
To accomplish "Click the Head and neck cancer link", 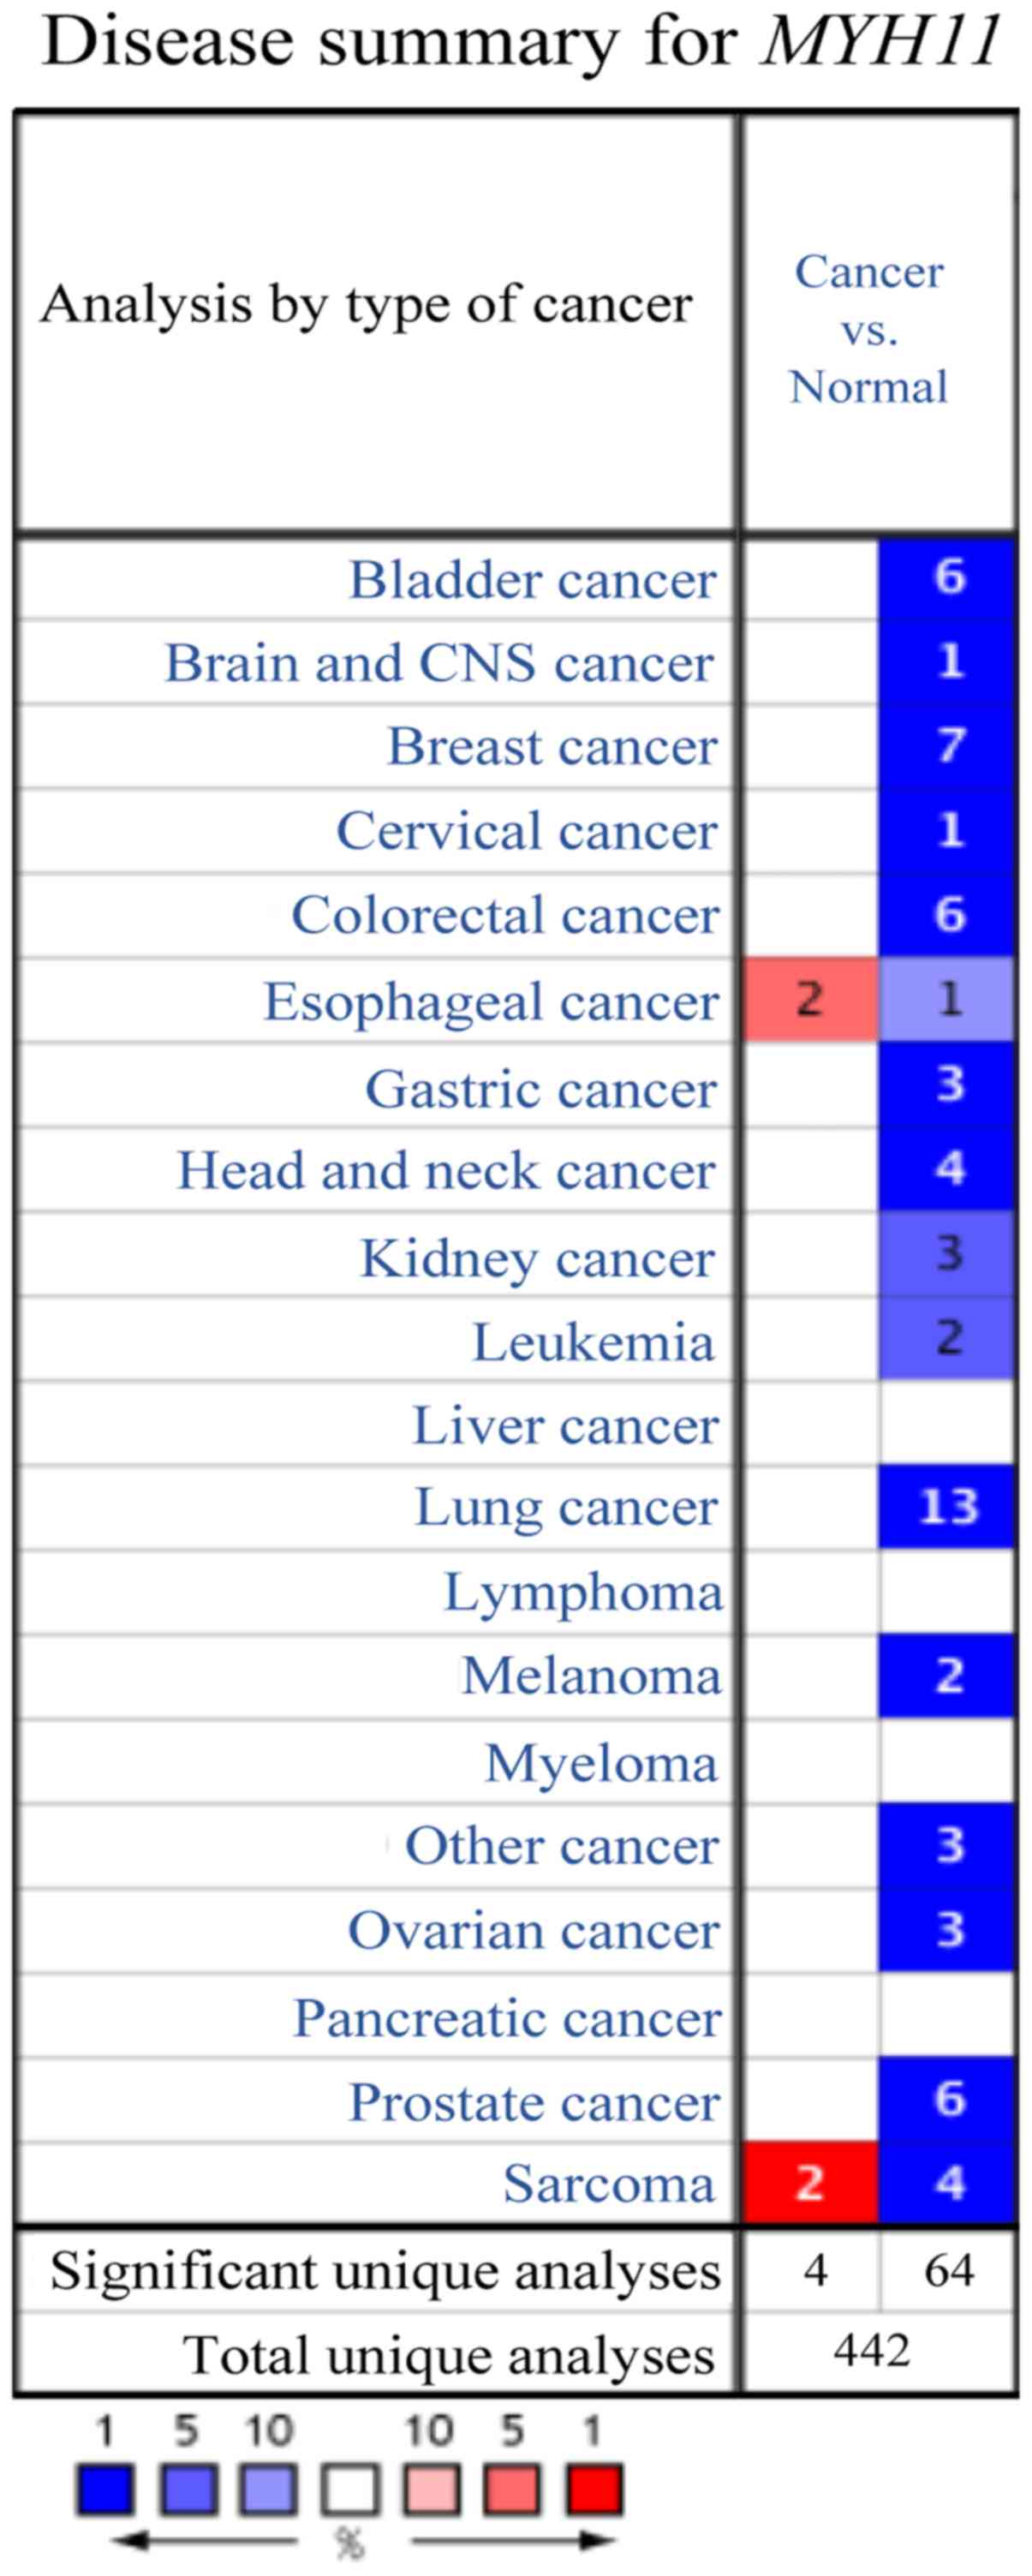I will coord(446,1170).
